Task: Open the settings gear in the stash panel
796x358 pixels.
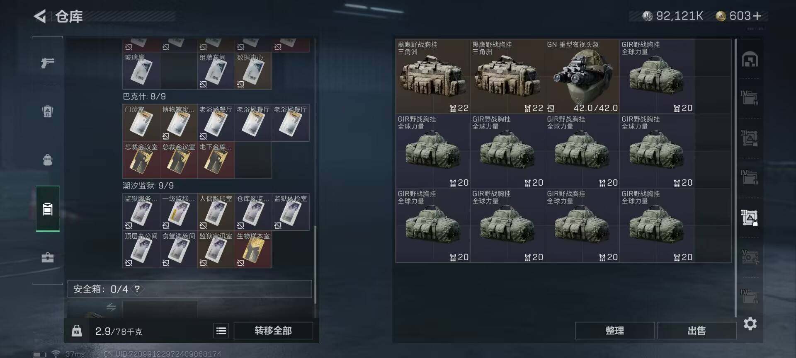Action: (x=750, y=324)
